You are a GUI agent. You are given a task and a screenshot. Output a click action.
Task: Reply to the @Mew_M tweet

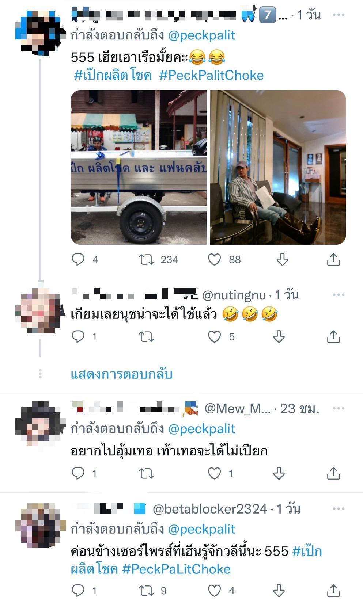78,473
